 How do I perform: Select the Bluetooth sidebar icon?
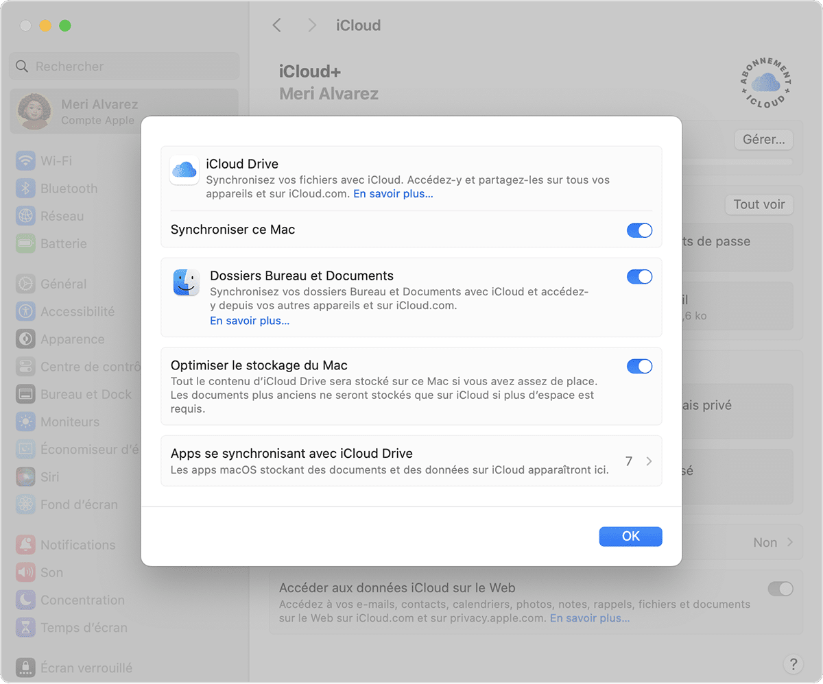26,188
